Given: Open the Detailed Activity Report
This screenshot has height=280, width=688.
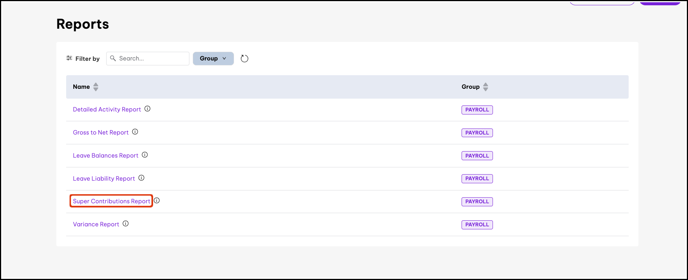Looking at the screenshot, I should tap(107, 110).
